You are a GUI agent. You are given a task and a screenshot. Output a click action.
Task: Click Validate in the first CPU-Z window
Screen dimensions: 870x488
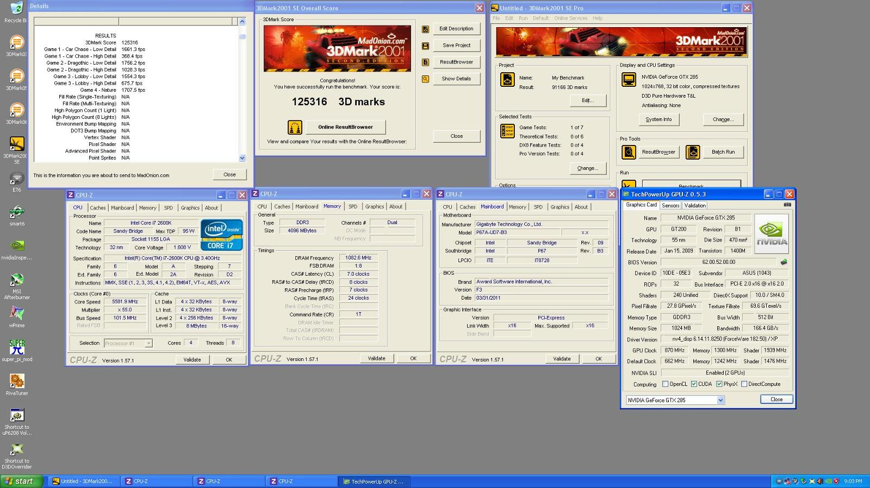192,359
